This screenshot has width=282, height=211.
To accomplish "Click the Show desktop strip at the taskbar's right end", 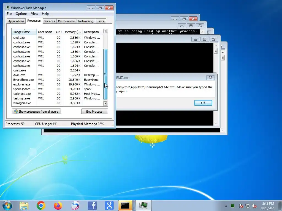I will (281, 206).
